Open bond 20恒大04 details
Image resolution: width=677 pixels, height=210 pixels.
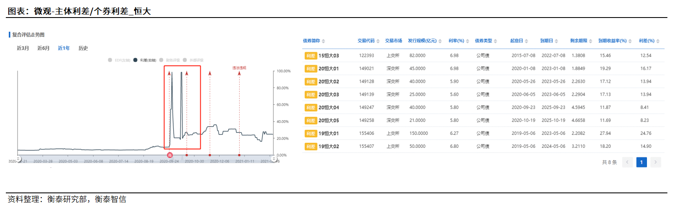pos(329,107)
